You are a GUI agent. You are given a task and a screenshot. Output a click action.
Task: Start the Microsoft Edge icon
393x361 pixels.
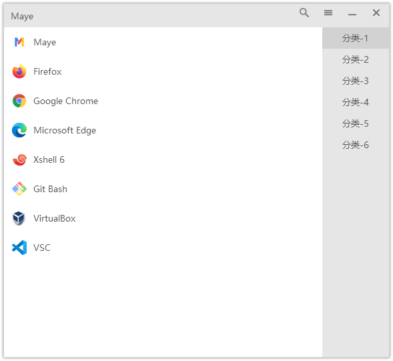(x=19, y=130)
